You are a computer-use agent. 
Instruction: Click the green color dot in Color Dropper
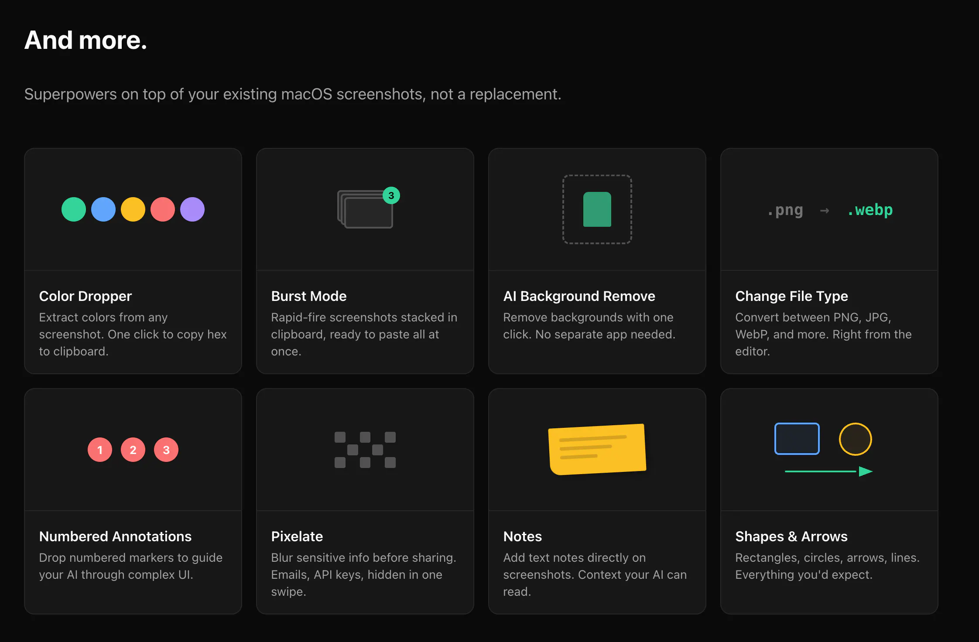point(74,209)
